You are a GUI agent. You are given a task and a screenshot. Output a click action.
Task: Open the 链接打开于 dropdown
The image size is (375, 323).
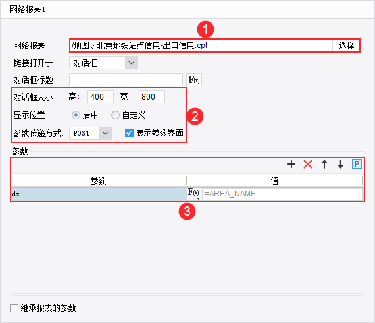132,63
